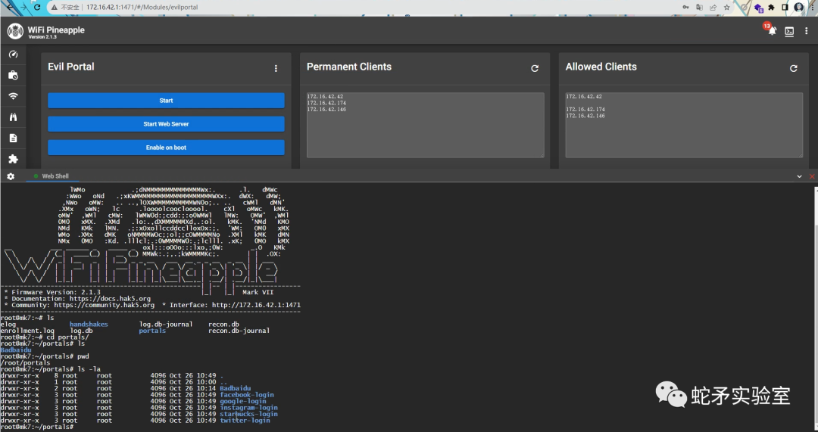
Task: Click the portals folder name in ls output
Action: [x=152, y=331]
